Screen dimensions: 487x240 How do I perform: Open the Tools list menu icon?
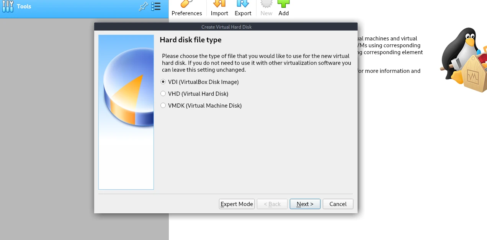(x=156, y=6)
